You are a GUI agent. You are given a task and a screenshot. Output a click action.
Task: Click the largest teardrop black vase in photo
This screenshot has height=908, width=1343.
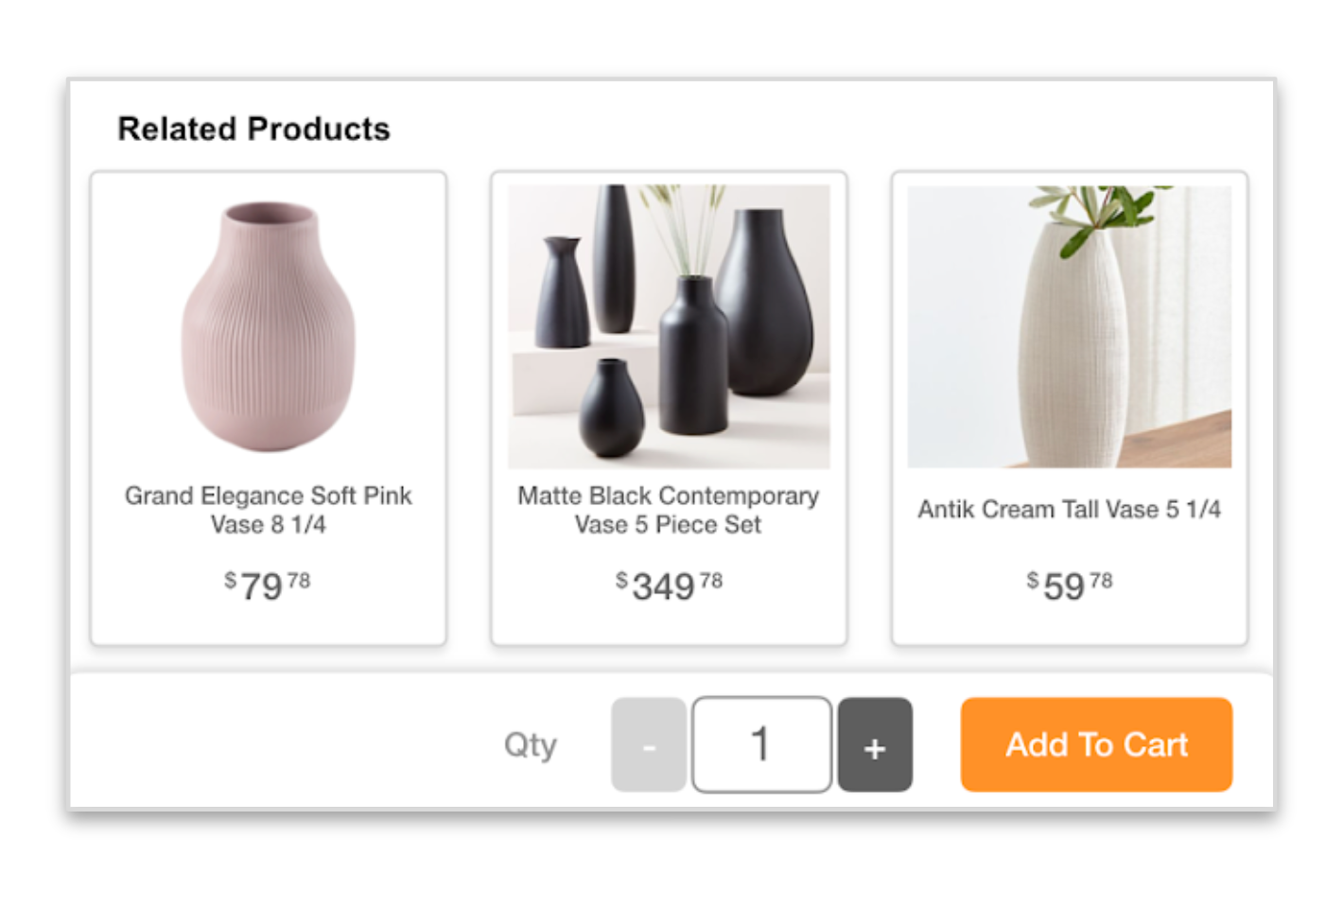coord(762,303)
